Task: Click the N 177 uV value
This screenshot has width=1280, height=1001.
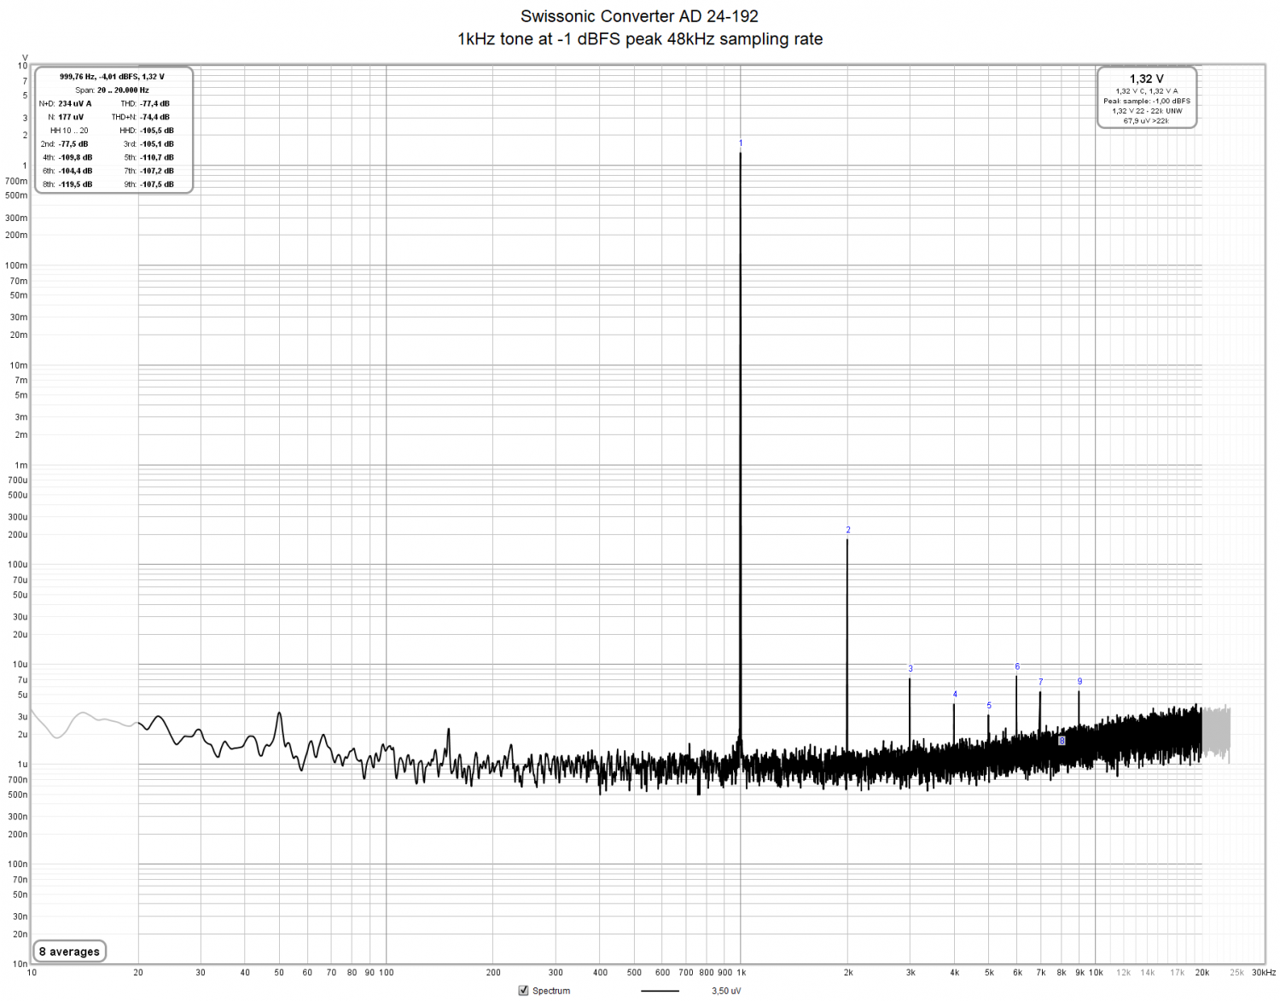Action: click(71, 118)
